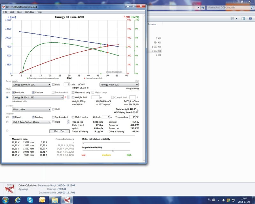The height and width of the screenshot is (204, 255).
Task: Open the Turnigy 3000mAh 20C battery dropdown
Action: click(31, 84)
